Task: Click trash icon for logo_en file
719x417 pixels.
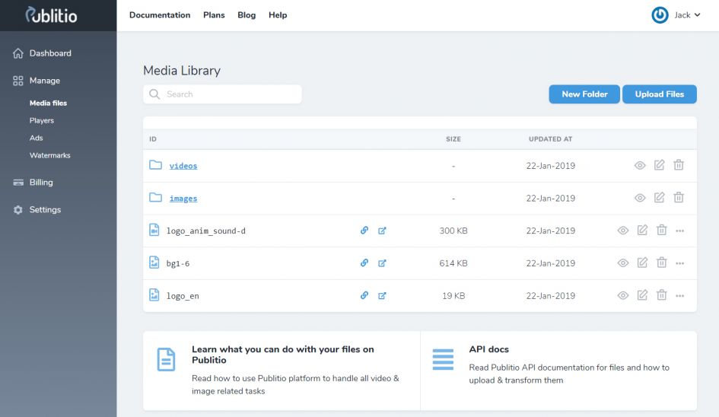Action: coord(661,295)
